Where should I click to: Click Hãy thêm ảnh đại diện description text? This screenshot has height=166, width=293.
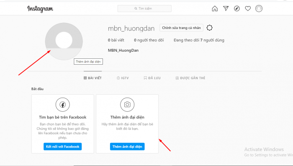127,126
